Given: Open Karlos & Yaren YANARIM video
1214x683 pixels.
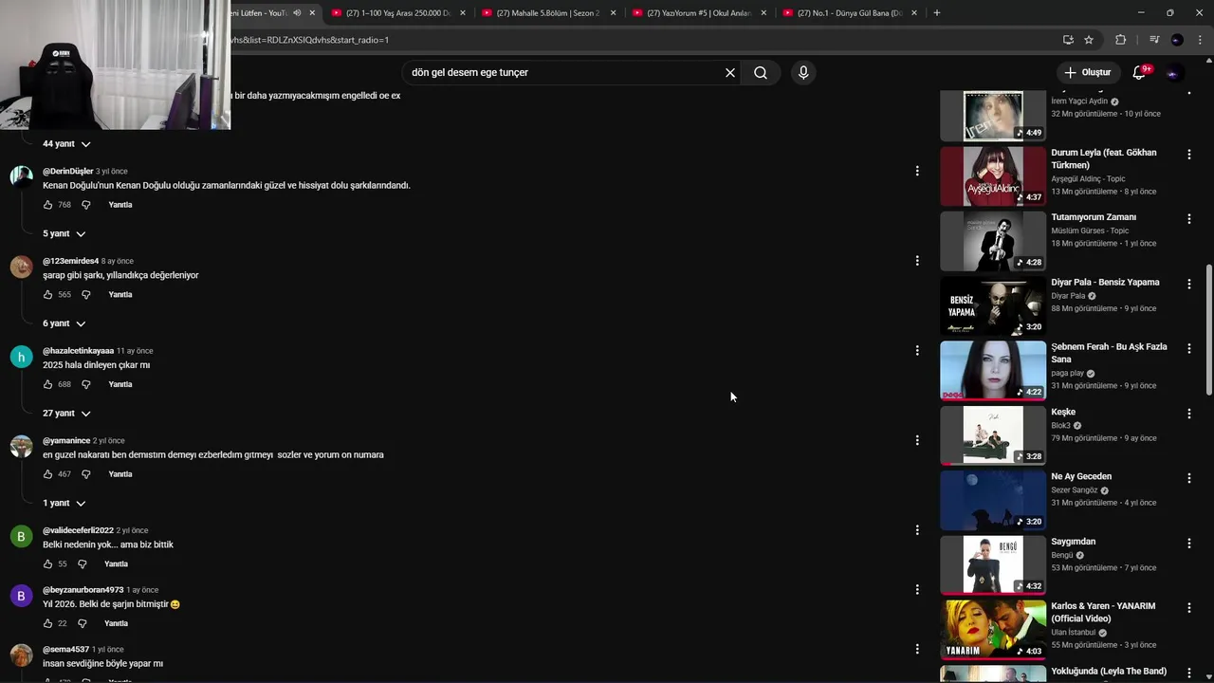Looking at the screenshot, I should click(x=1103, y=612).
